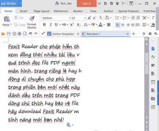The width and height of the screenshot is (159, 131).
Task: Save document with the floppy icon
Action: [9, 34]
